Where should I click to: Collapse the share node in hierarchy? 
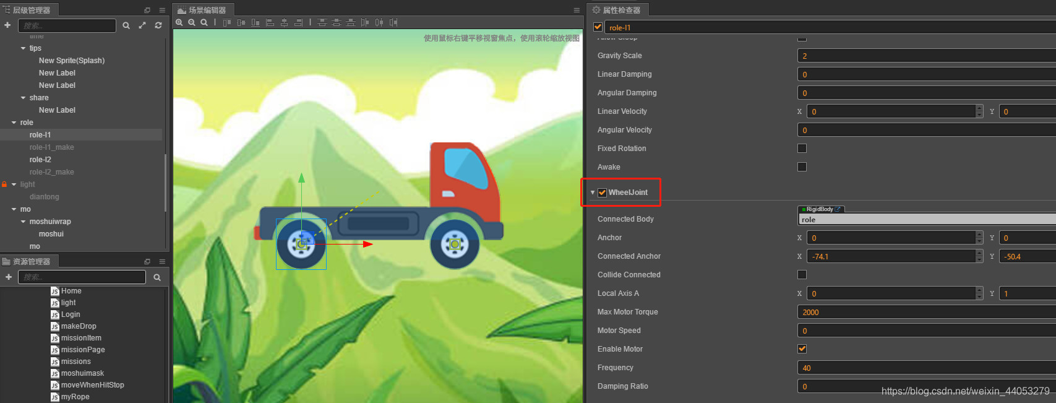[24, 98]
